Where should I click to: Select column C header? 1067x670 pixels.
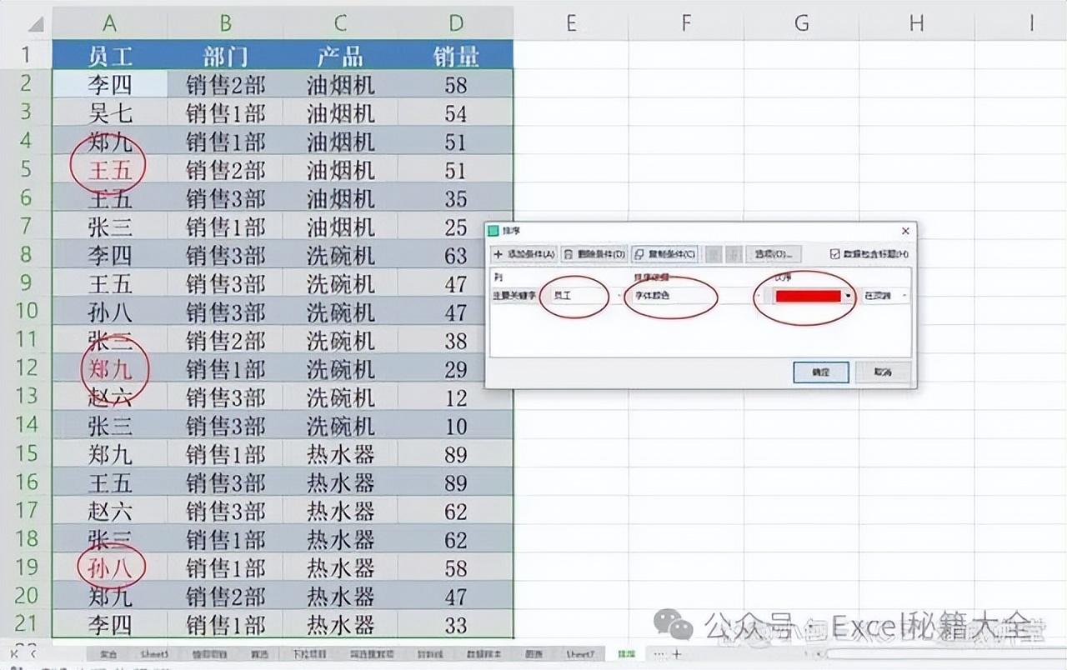tap(340, 23)
